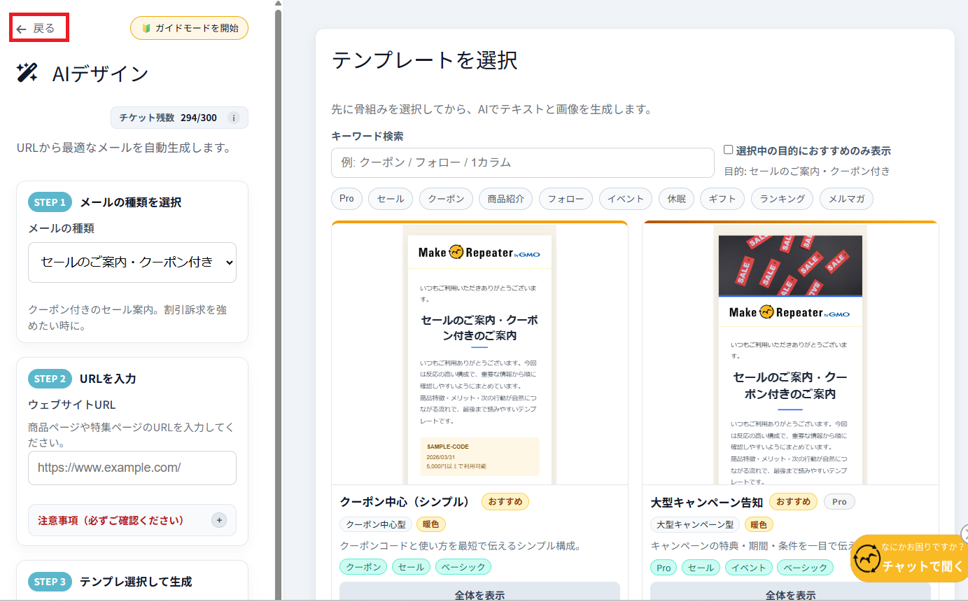Click the おすすめ badge on クーポン中心 card
The height and width of the screenshot is (602, 968).
point(505,502)
